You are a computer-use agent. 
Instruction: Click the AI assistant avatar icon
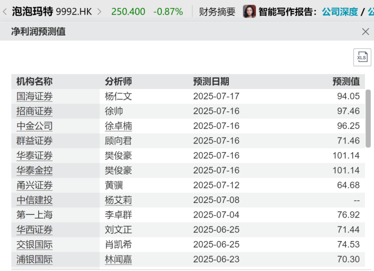(249, 11)
